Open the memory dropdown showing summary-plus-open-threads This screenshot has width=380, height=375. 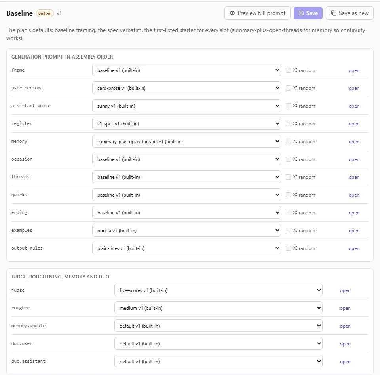click(x=186, y=142)
